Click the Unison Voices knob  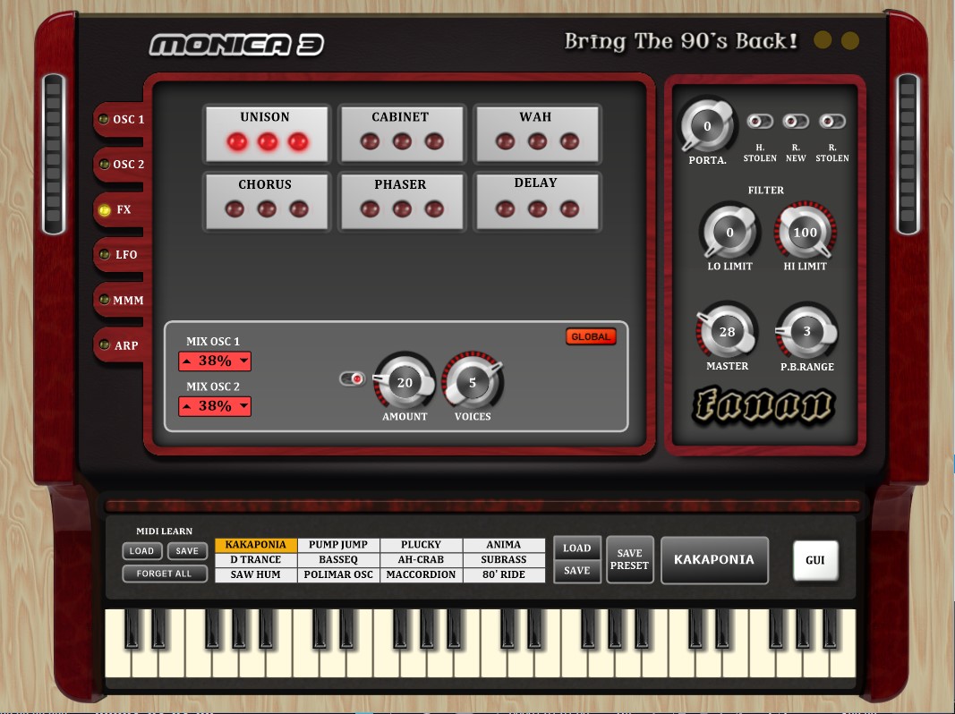click(x=473, y=383)
